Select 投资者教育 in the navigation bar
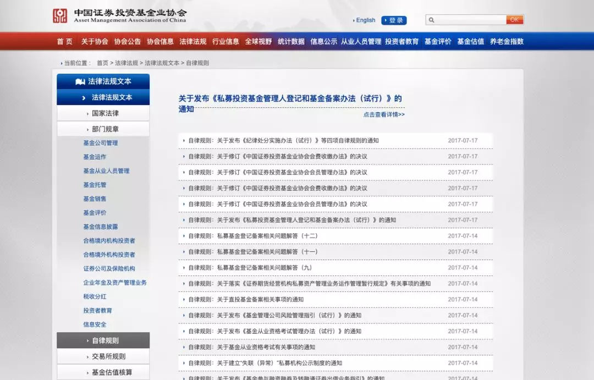Screen dimensions: 594x380 pos(402,41)
